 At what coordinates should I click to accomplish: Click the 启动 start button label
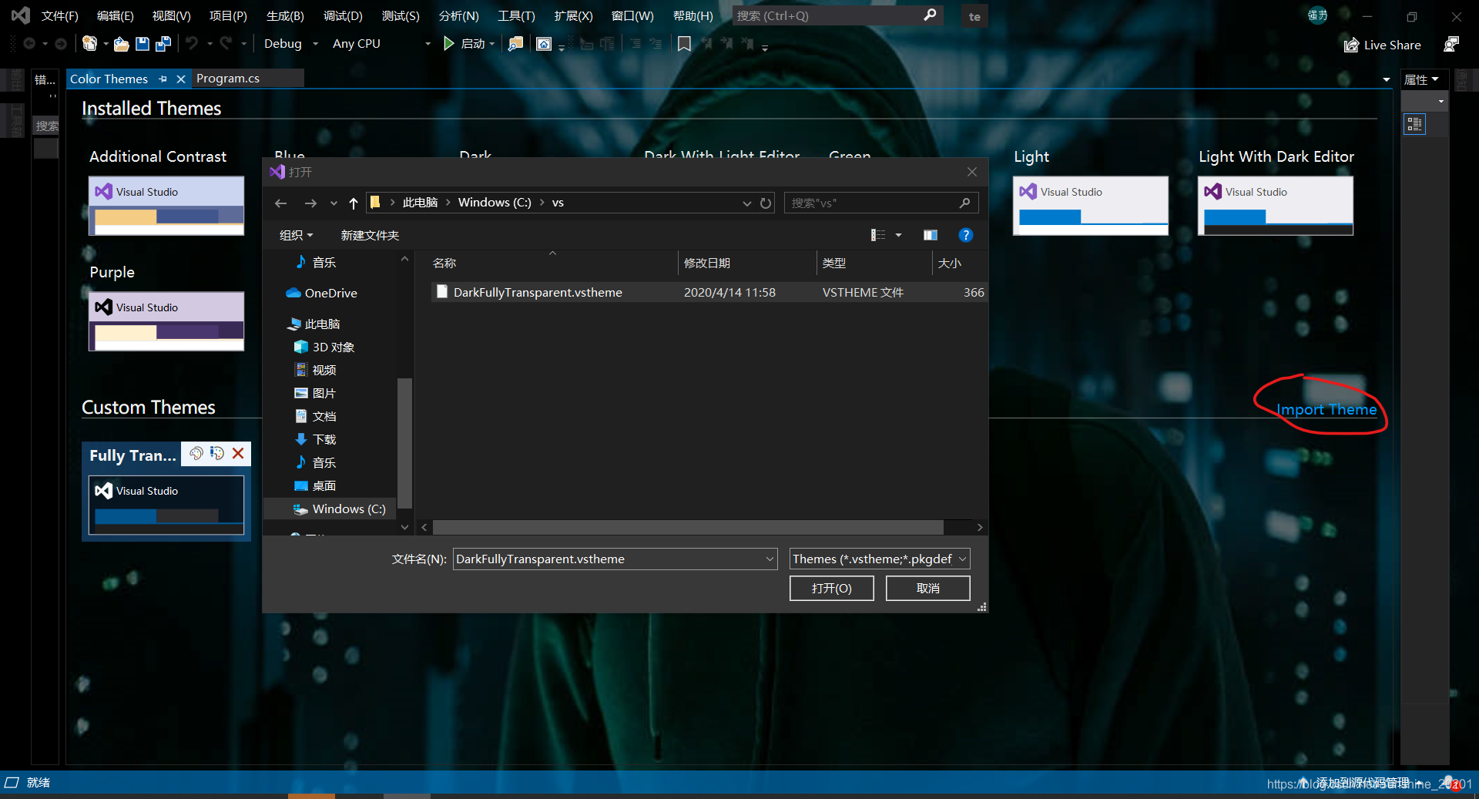[472, 44]
